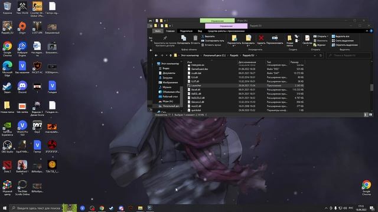Switch to the Home (Главная) ribbon tab
Image resolution: width=378 pixels, height=212 pixels.
click(170, 31)
